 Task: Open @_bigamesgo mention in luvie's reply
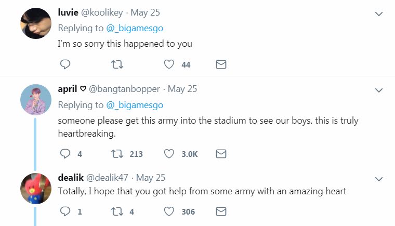[135, 28]
